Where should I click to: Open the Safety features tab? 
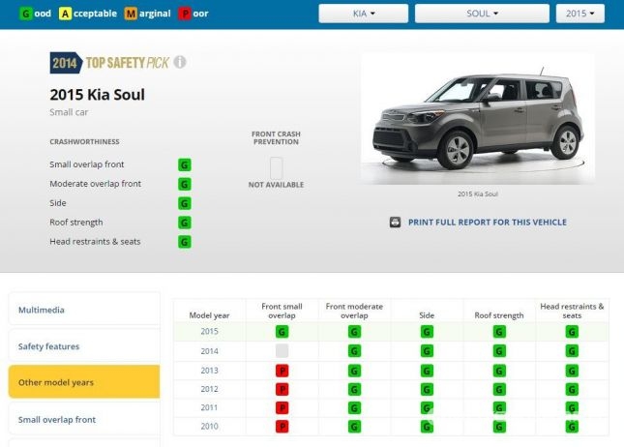[x=84, y=346]
